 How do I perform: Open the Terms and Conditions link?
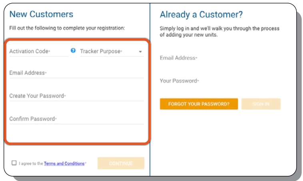point(64,163)
